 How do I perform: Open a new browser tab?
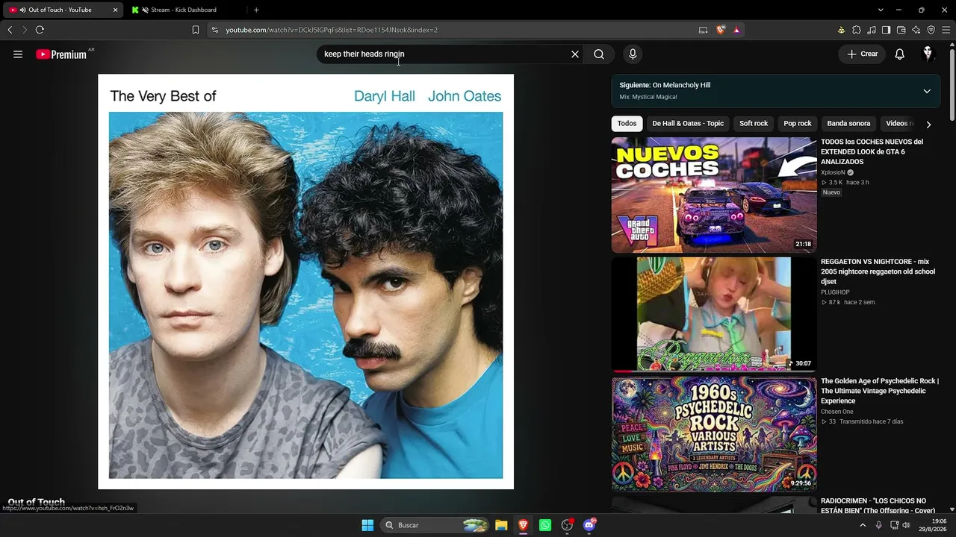256,10
